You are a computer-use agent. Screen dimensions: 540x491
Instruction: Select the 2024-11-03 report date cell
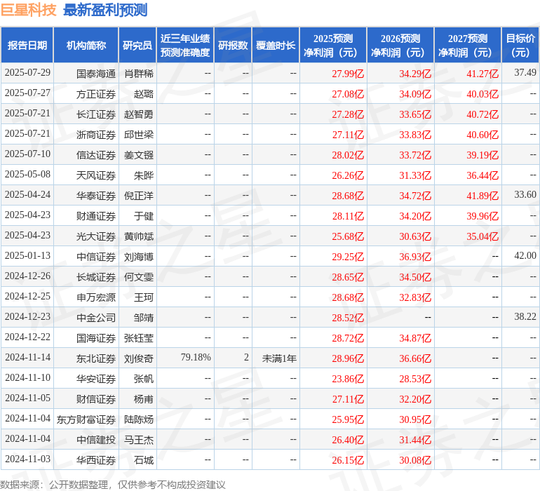[27, 459]
